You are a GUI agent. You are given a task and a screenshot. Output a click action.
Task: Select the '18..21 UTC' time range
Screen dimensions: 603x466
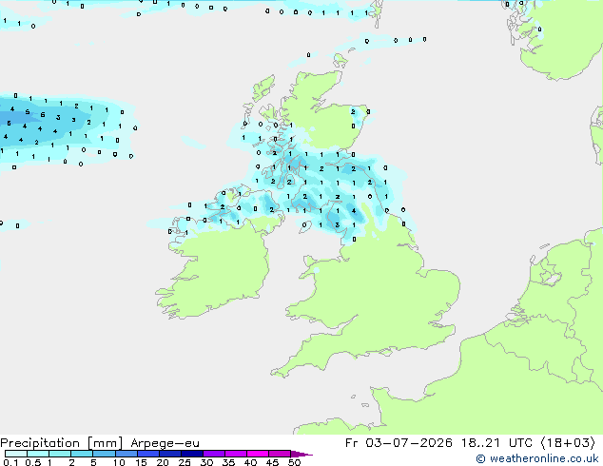(x=496, y=443)
